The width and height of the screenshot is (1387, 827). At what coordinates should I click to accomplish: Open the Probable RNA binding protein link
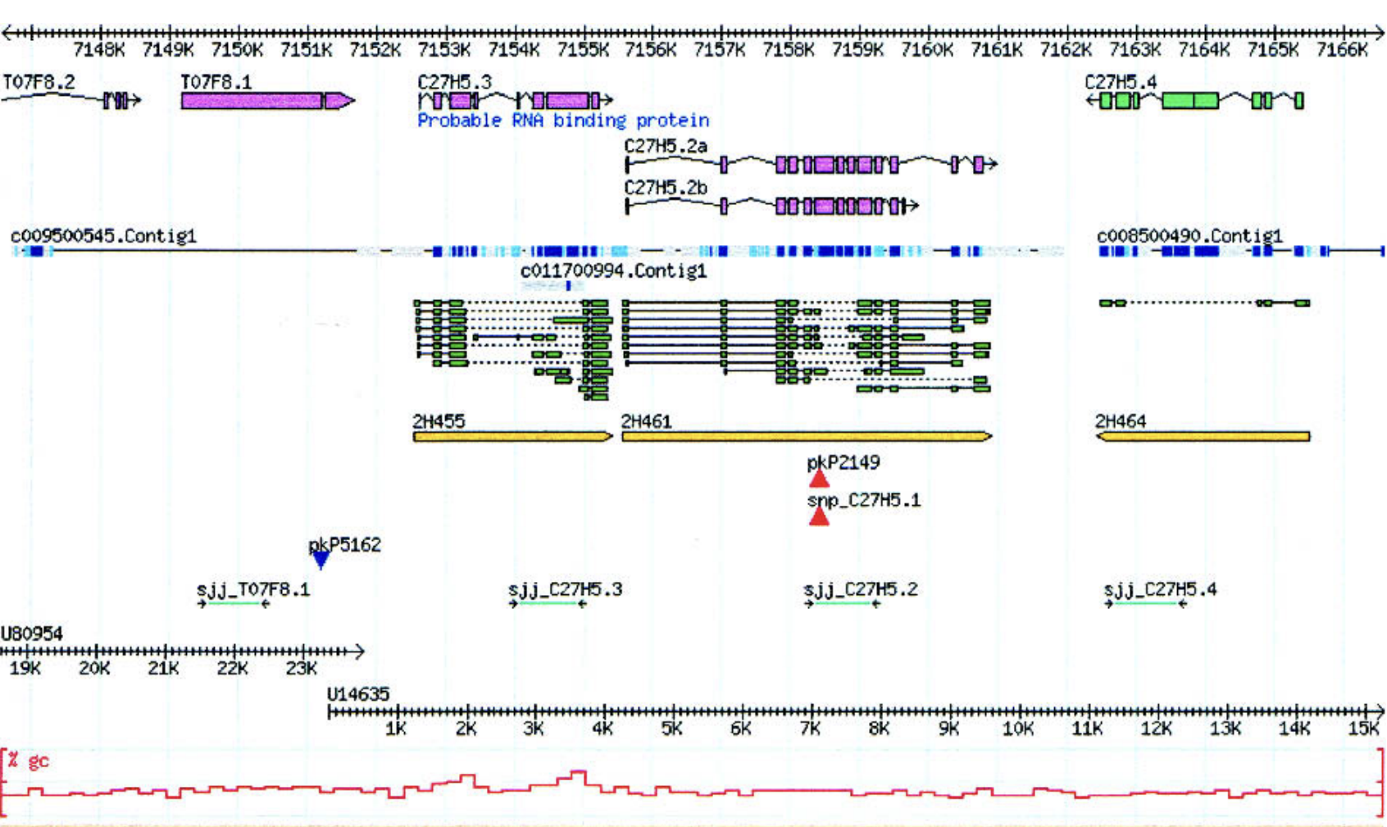click(x=563, y=120)
